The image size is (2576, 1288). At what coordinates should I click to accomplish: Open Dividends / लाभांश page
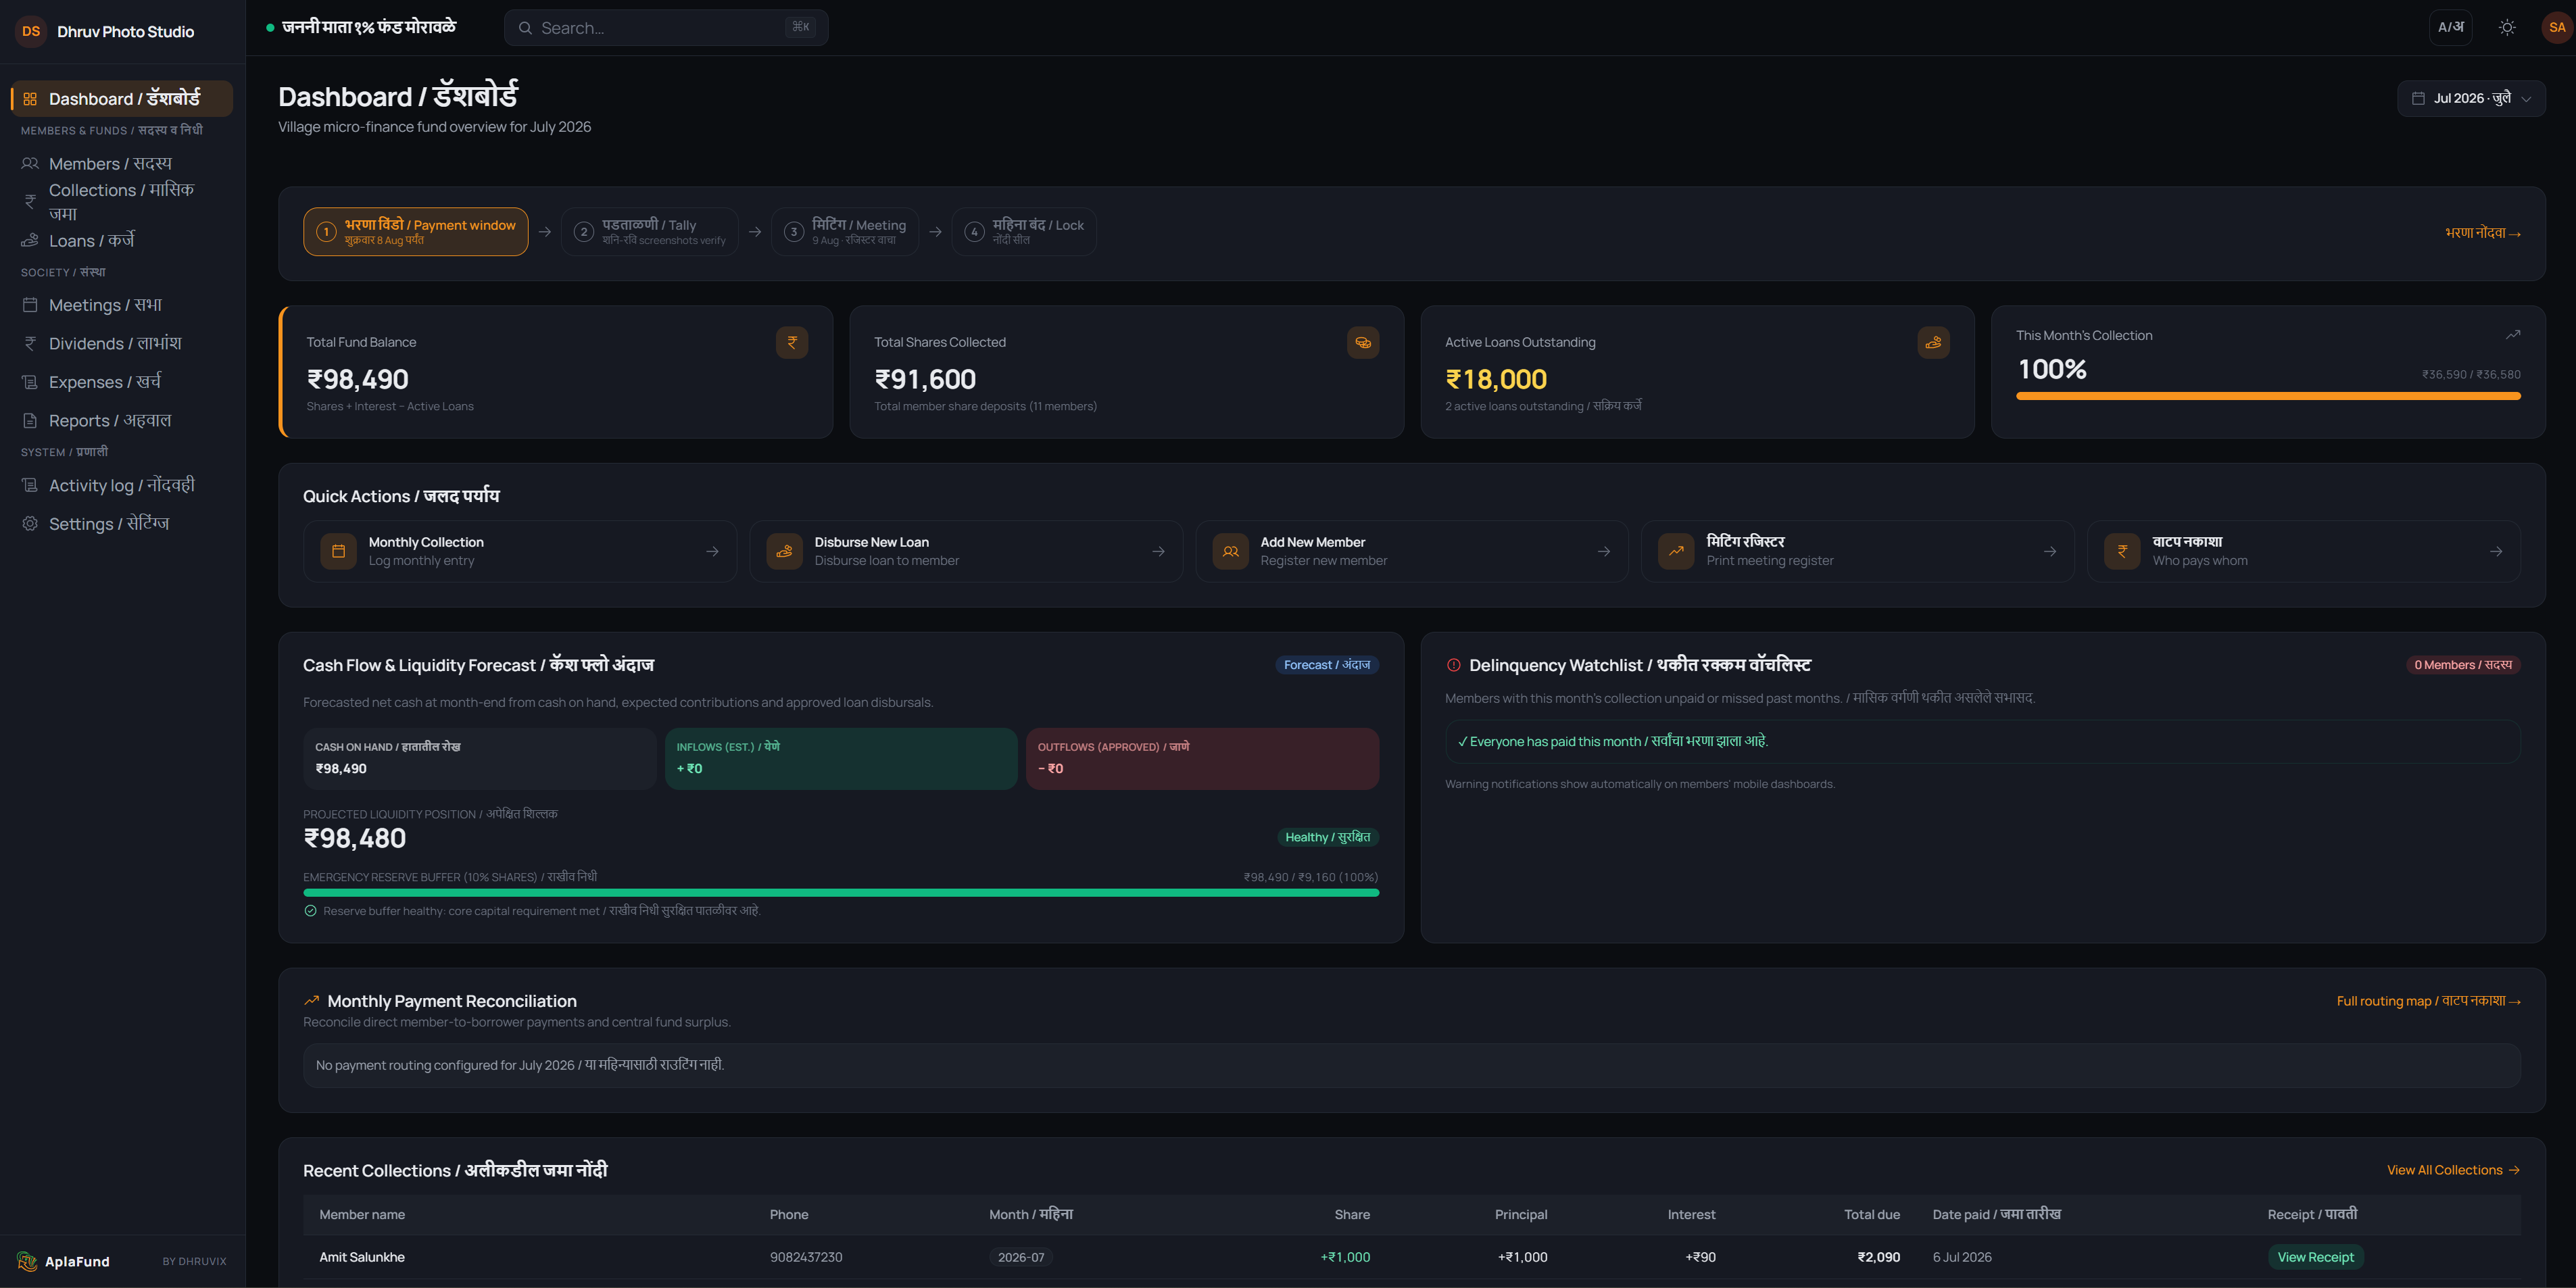point(122,343)
